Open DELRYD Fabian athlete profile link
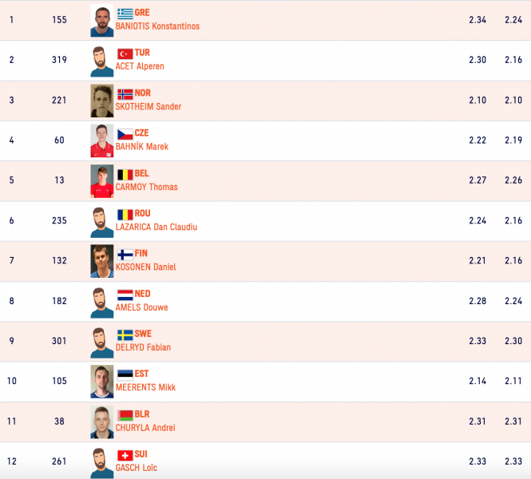 coord(143,347)
